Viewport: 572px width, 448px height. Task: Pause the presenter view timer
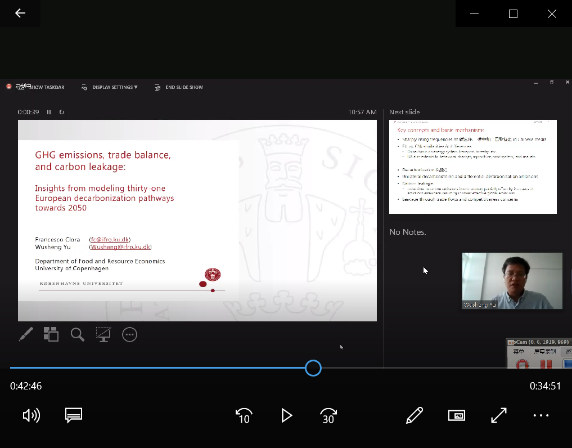point(49,112)
